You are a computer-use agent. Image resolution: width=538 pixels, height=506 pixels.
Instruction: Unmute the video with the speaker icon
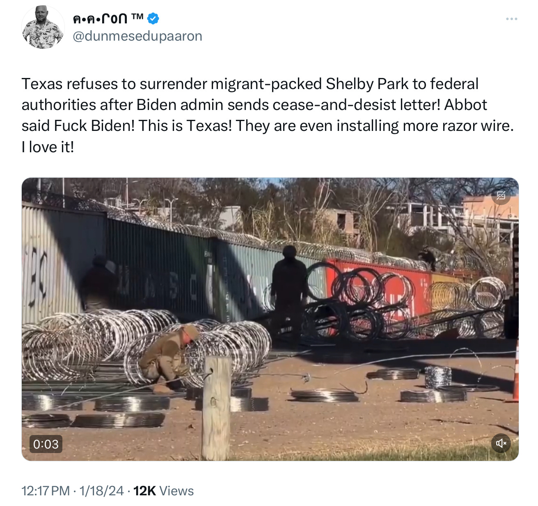[501, 443]
